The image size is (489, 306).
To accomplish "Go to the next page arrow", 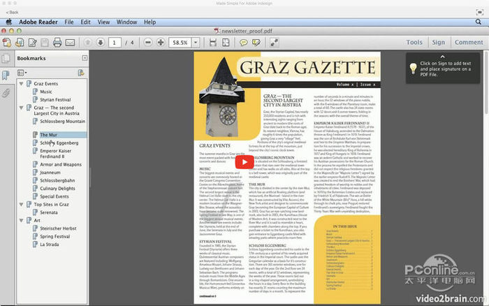I will coord(101,43).
